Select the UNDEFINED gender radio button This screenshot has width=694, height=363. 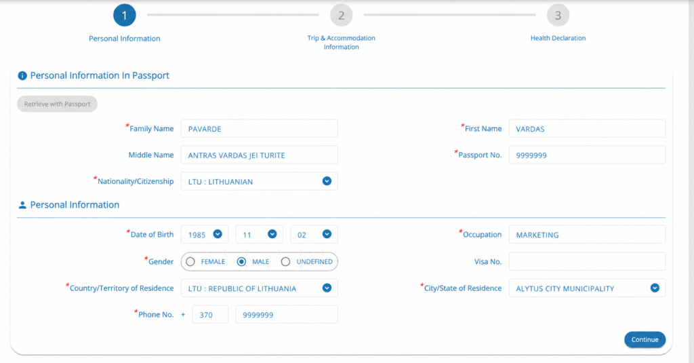coord(285,262)
